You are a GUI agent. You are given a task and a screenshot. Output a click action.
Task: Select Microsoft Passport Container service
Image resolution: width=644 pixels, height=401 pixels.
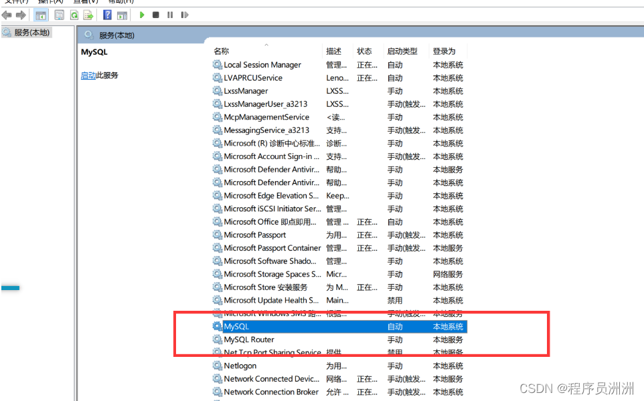(x=272, y=248)
